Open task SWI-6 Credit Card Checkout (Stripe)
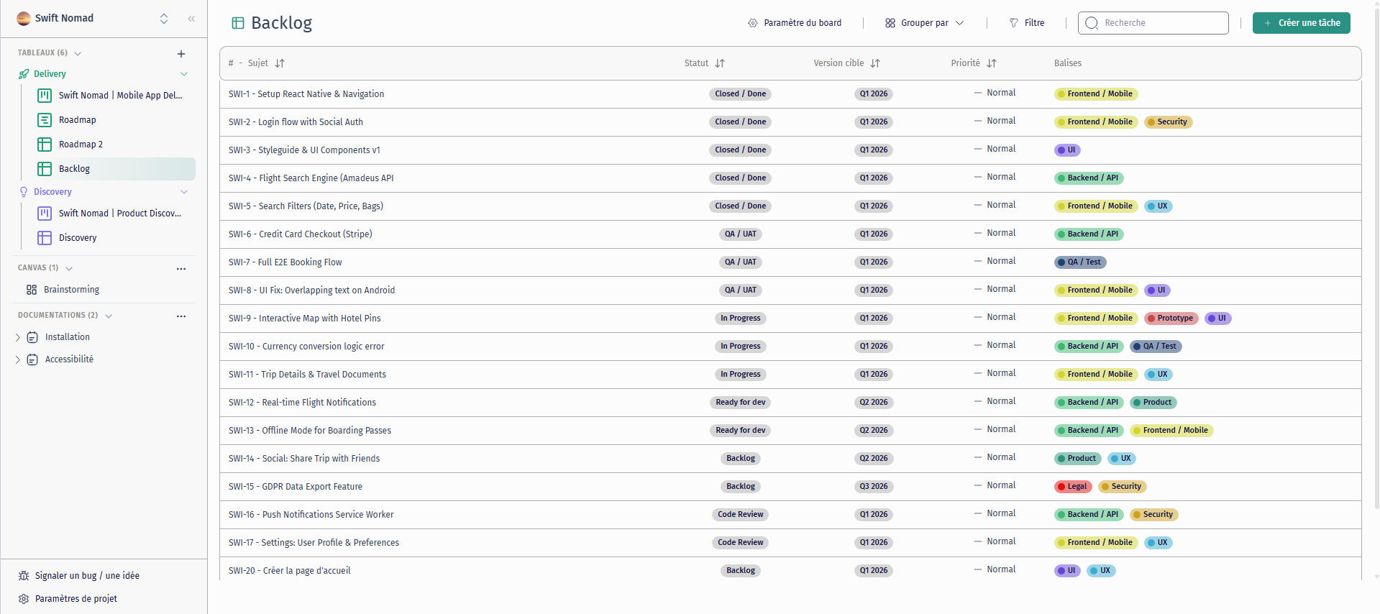This screenshot has height=614, width=1380. 301,234
